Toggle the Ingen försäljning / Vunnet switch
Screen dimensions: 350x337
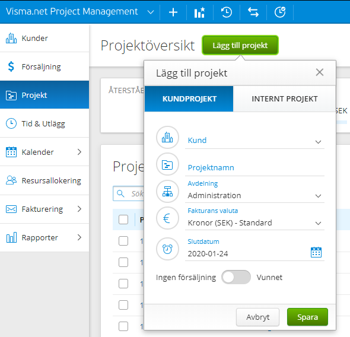[x=236, y=277]
